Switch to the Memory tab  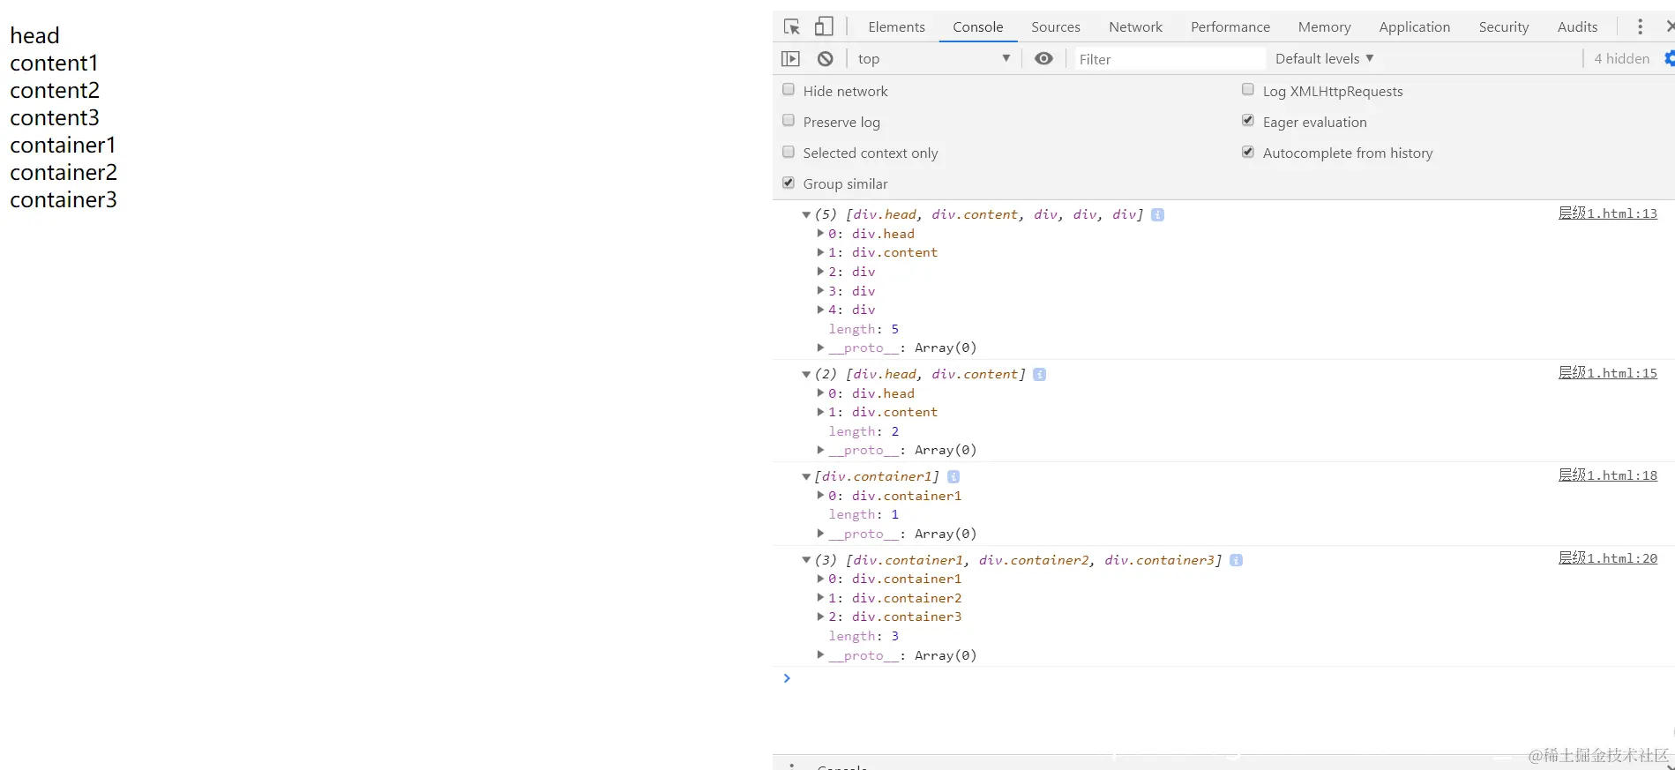click(x=1324, y=27)
